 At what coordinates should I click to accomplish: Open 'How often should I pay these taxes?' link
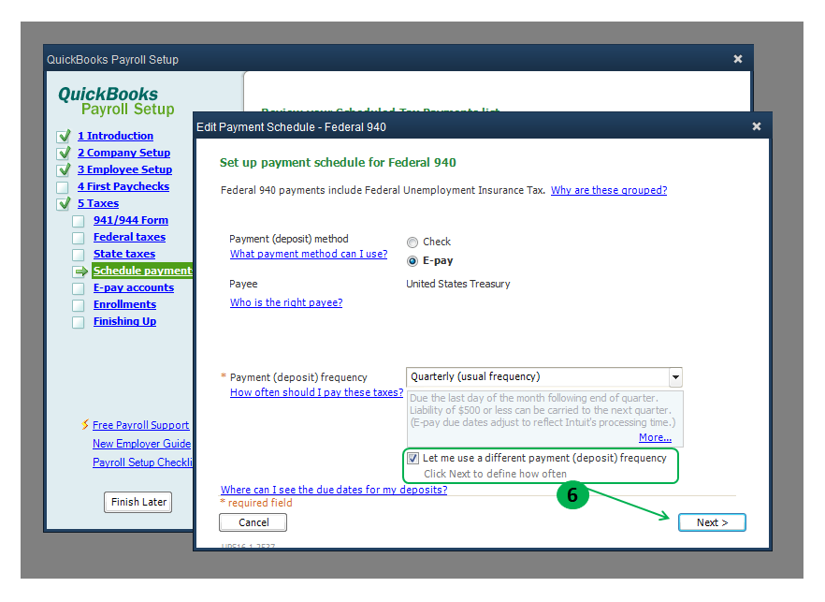pos(317,392)
